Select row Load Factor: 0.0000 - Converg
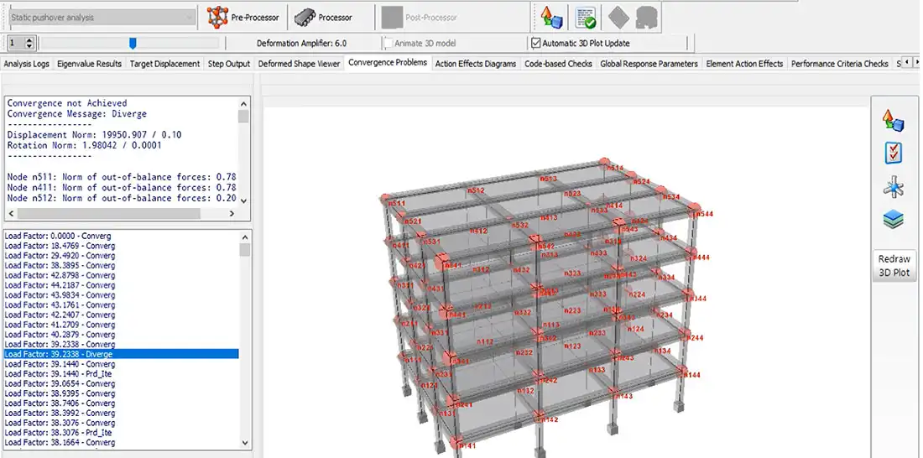 pyautogui.click(x=121, y=236)
